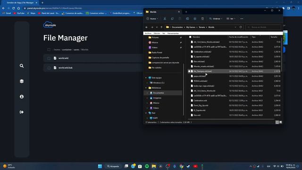Collapse the Red tree node

pos(146,113)
